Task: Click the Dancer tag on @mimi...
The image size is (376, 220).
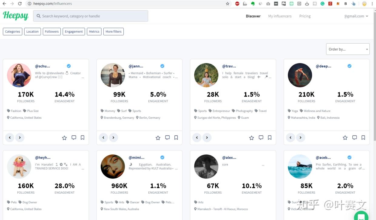Action: click(133, 202)
